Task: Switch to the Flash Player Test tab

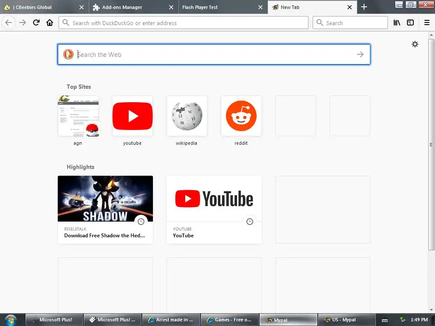Action: coord(223,7)
